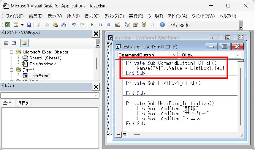Open アドイン(A) menu
The image size is (255, 150).
coord(178,16)
